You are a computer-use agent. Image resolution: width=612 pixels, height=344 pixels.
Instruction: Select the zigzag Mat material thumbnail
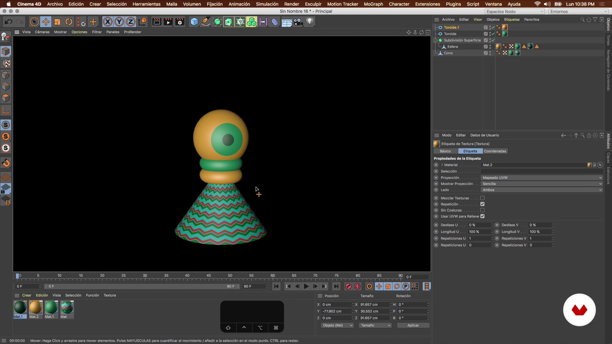(67, 307)
